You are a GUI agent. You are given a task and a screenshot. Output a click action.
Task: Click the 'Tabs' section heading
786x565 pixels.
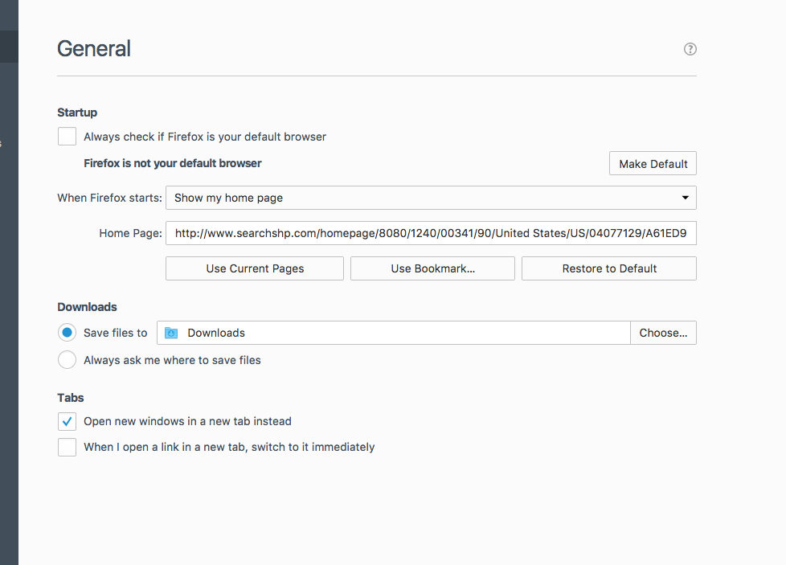click(x=71, y=398)
